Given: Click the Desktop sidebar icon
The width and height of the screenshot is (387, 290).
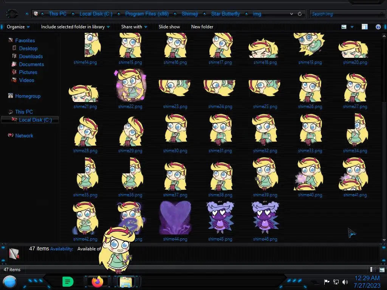Looking at the screenshot, I should pos(14,48).
